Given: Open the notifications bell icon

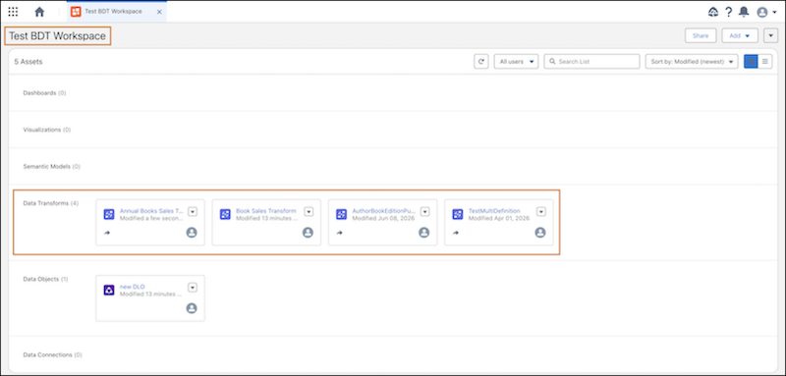Looking at the screenshot, I should tap(745, 12).
